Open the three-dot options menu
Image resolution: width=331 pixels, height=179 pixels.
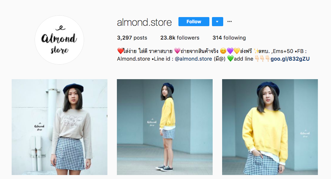(x=229, y=21)
